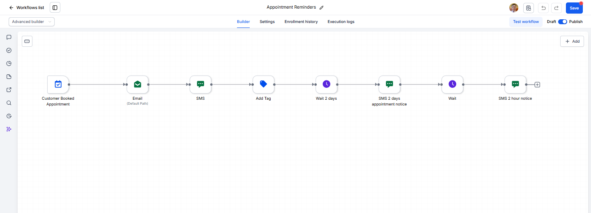Open the pie chart sidebar icon
This screenshot has height=213, width=591.
pos(9,63)
